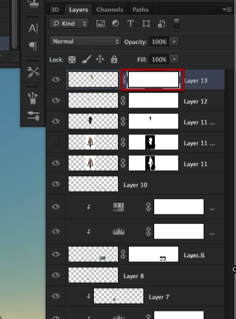Lock image pixels with brush icon
236x319 pixels.
(86, 59)
